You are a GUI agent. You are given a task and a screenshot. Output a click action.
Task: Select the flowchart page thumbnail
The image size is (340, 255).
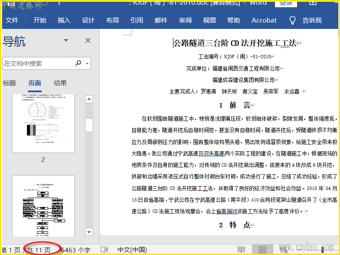(x=43, y=206)
